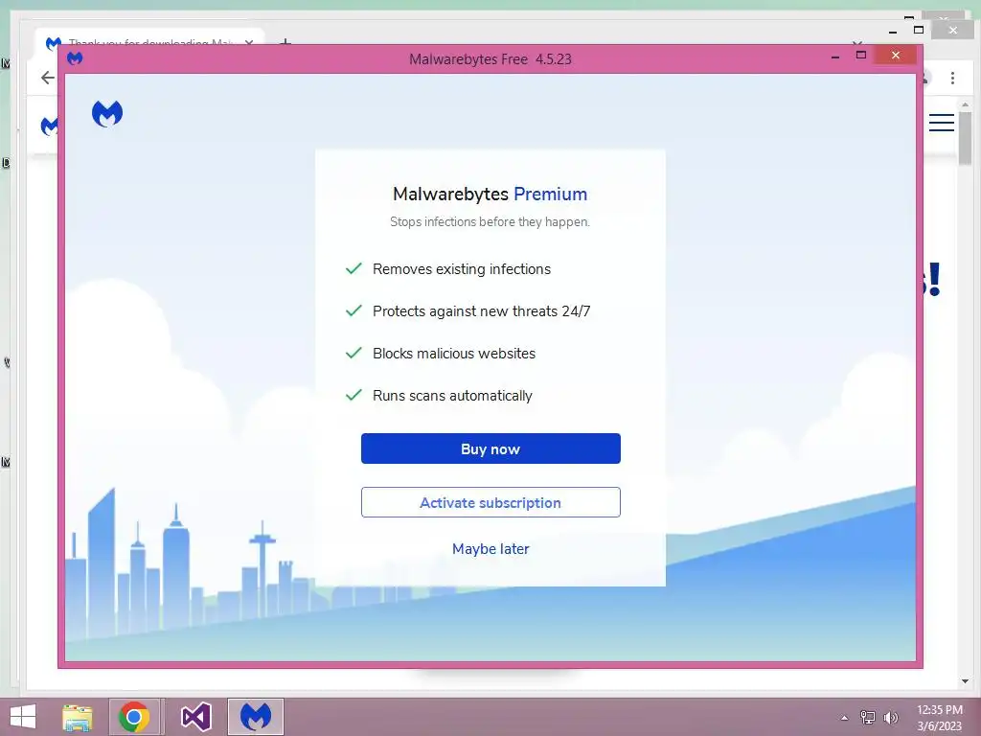
Task: Minimize the Malwarebytes Free window
Action: 835,57
